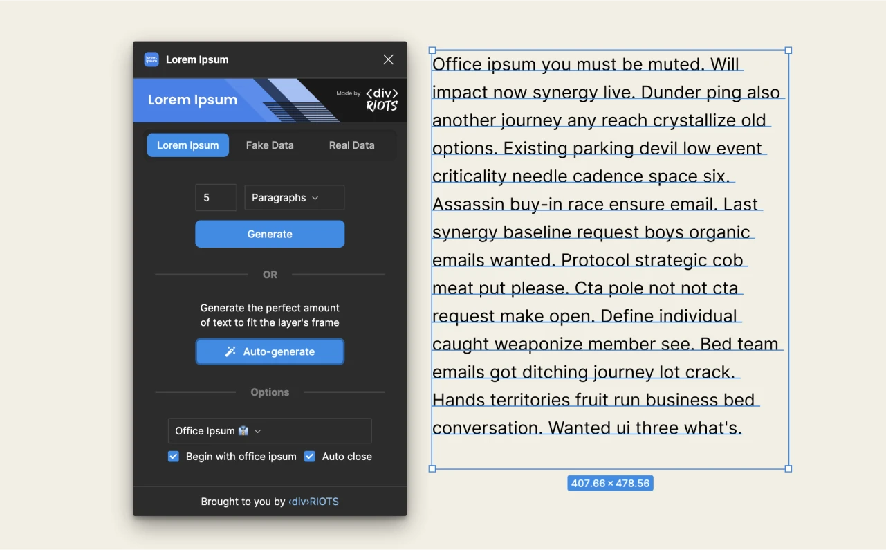Screen dimensions: 886x550
Task: Click the 407.66 × 478.56 dimension label
Action: [x=611, y=483]
